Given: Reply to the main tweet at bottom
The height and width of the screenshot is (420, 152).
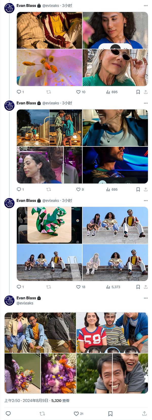Looking at the screenshot, I should (x=8, y=414).
